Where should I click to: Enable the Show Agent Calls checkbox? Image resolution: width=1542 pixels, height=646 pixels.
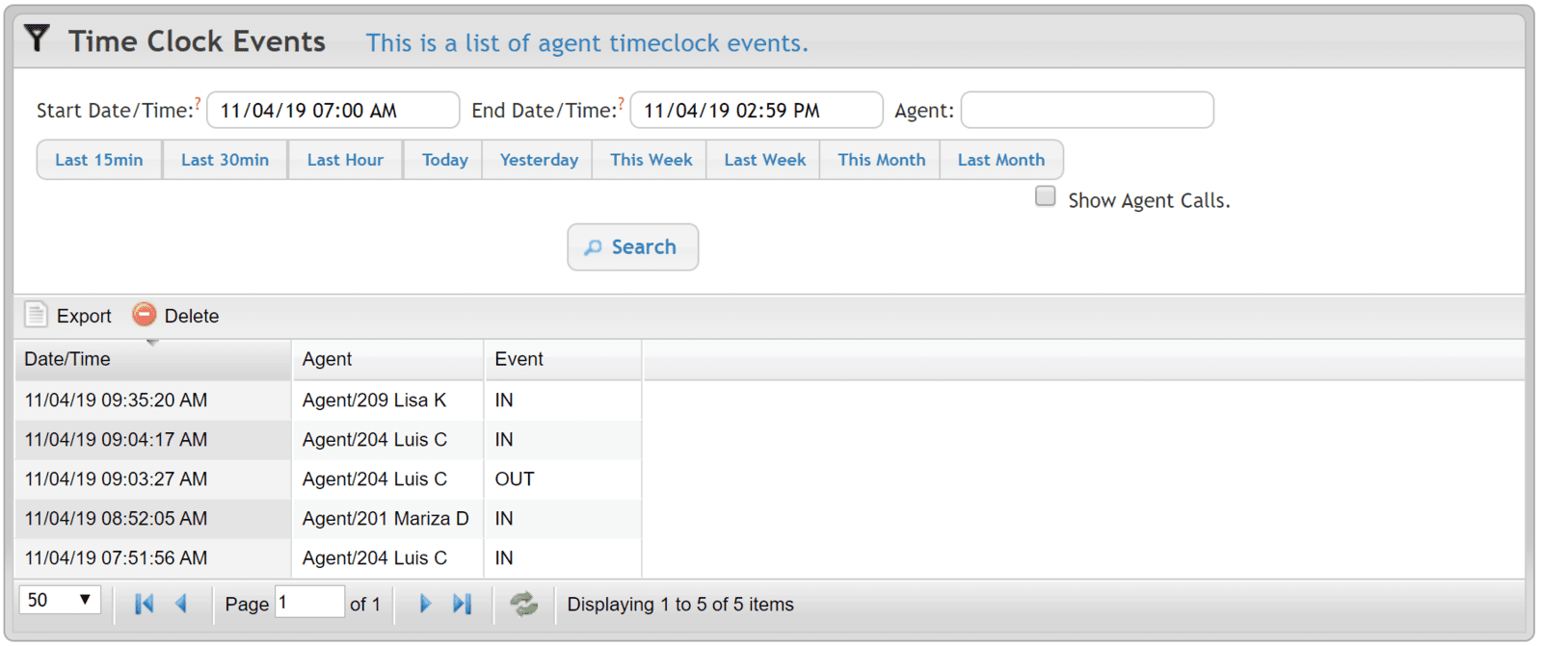coord(1045,196)
